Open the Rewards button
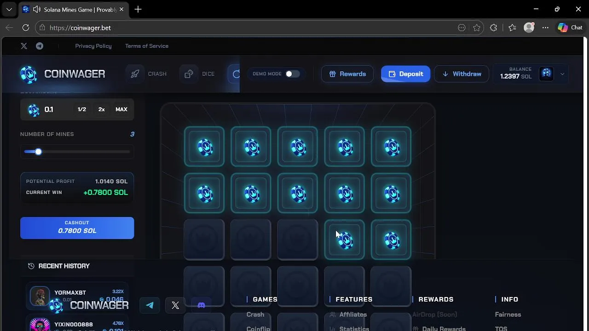The image size is (589, 331). pyautogui.click(x=347, y=74)
